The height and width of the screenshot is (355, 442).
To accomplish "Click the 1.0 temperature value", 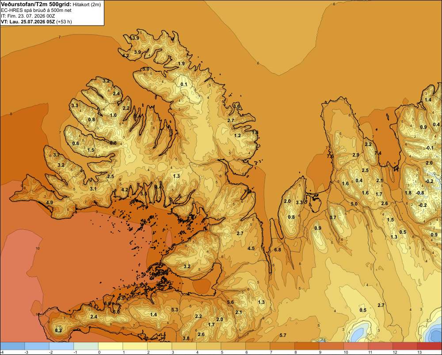I will 113,115.
